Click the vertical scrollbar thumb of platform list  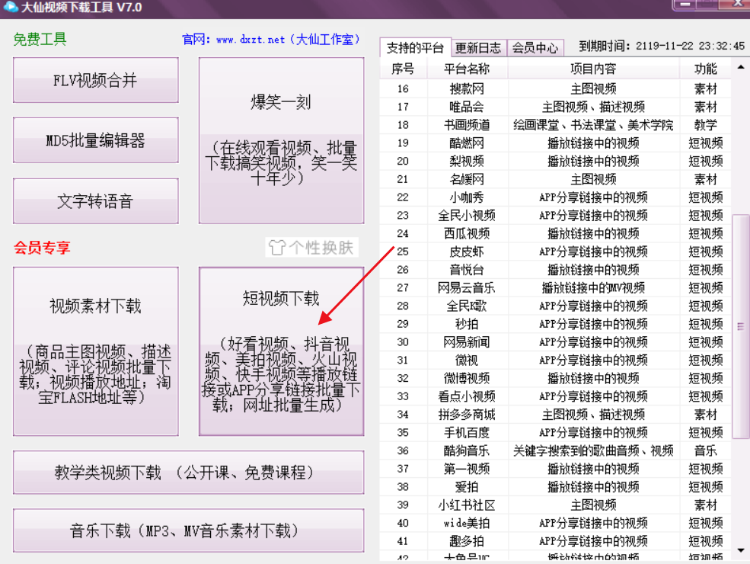point(741,326)
